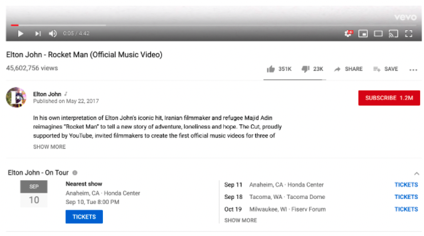Enter full screen mode
This screenshot has width=424, height=236.
point(408,33)
